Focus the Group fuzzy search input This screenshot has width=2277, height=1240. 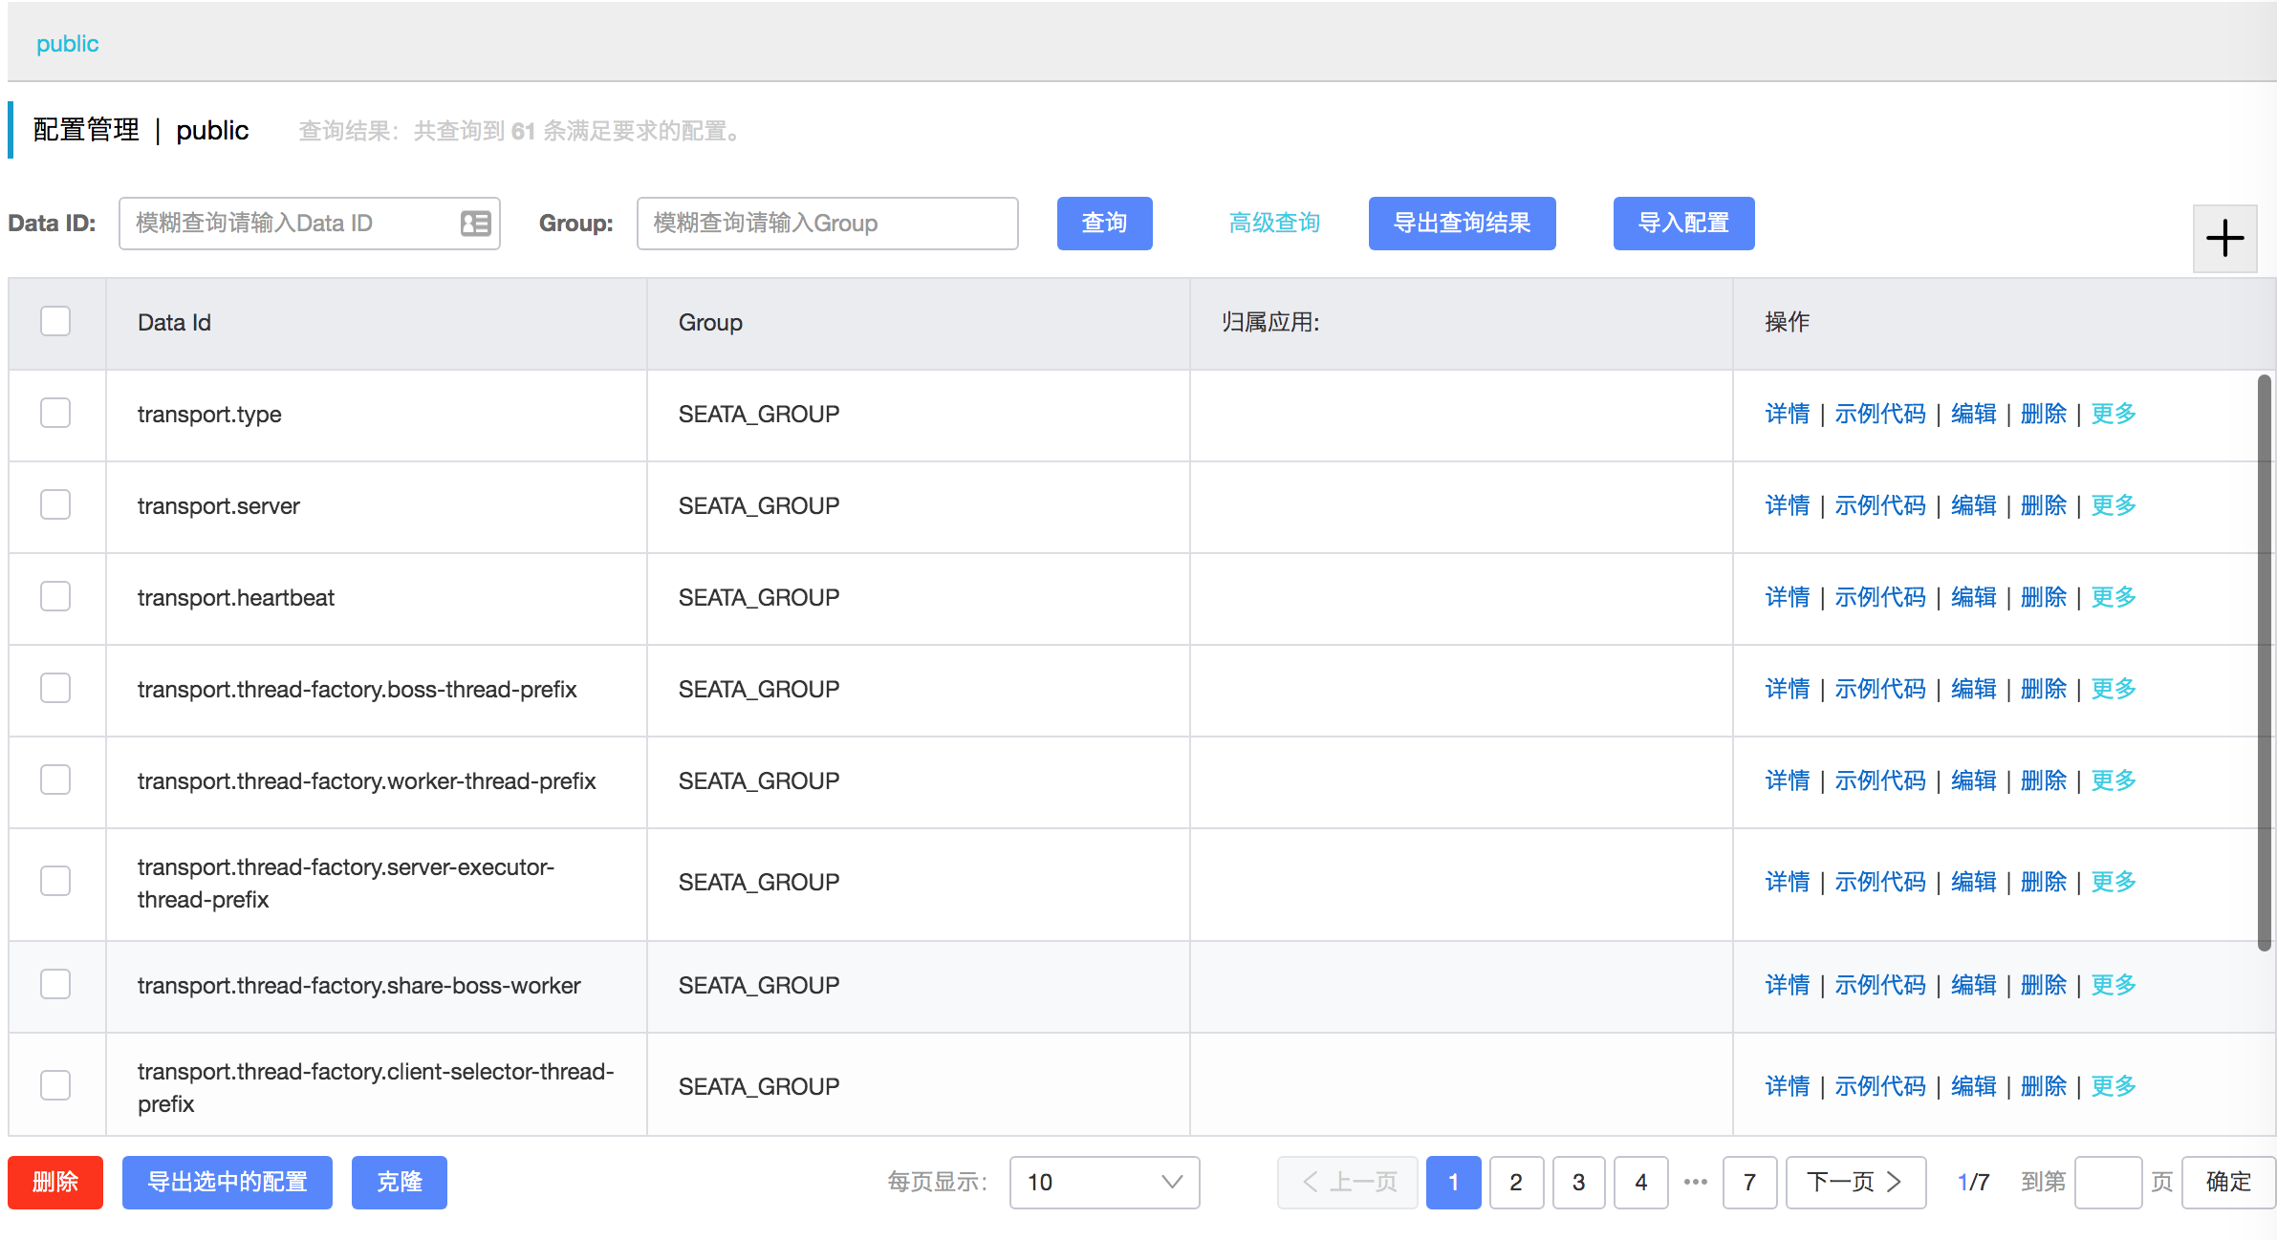click(827, 224)
